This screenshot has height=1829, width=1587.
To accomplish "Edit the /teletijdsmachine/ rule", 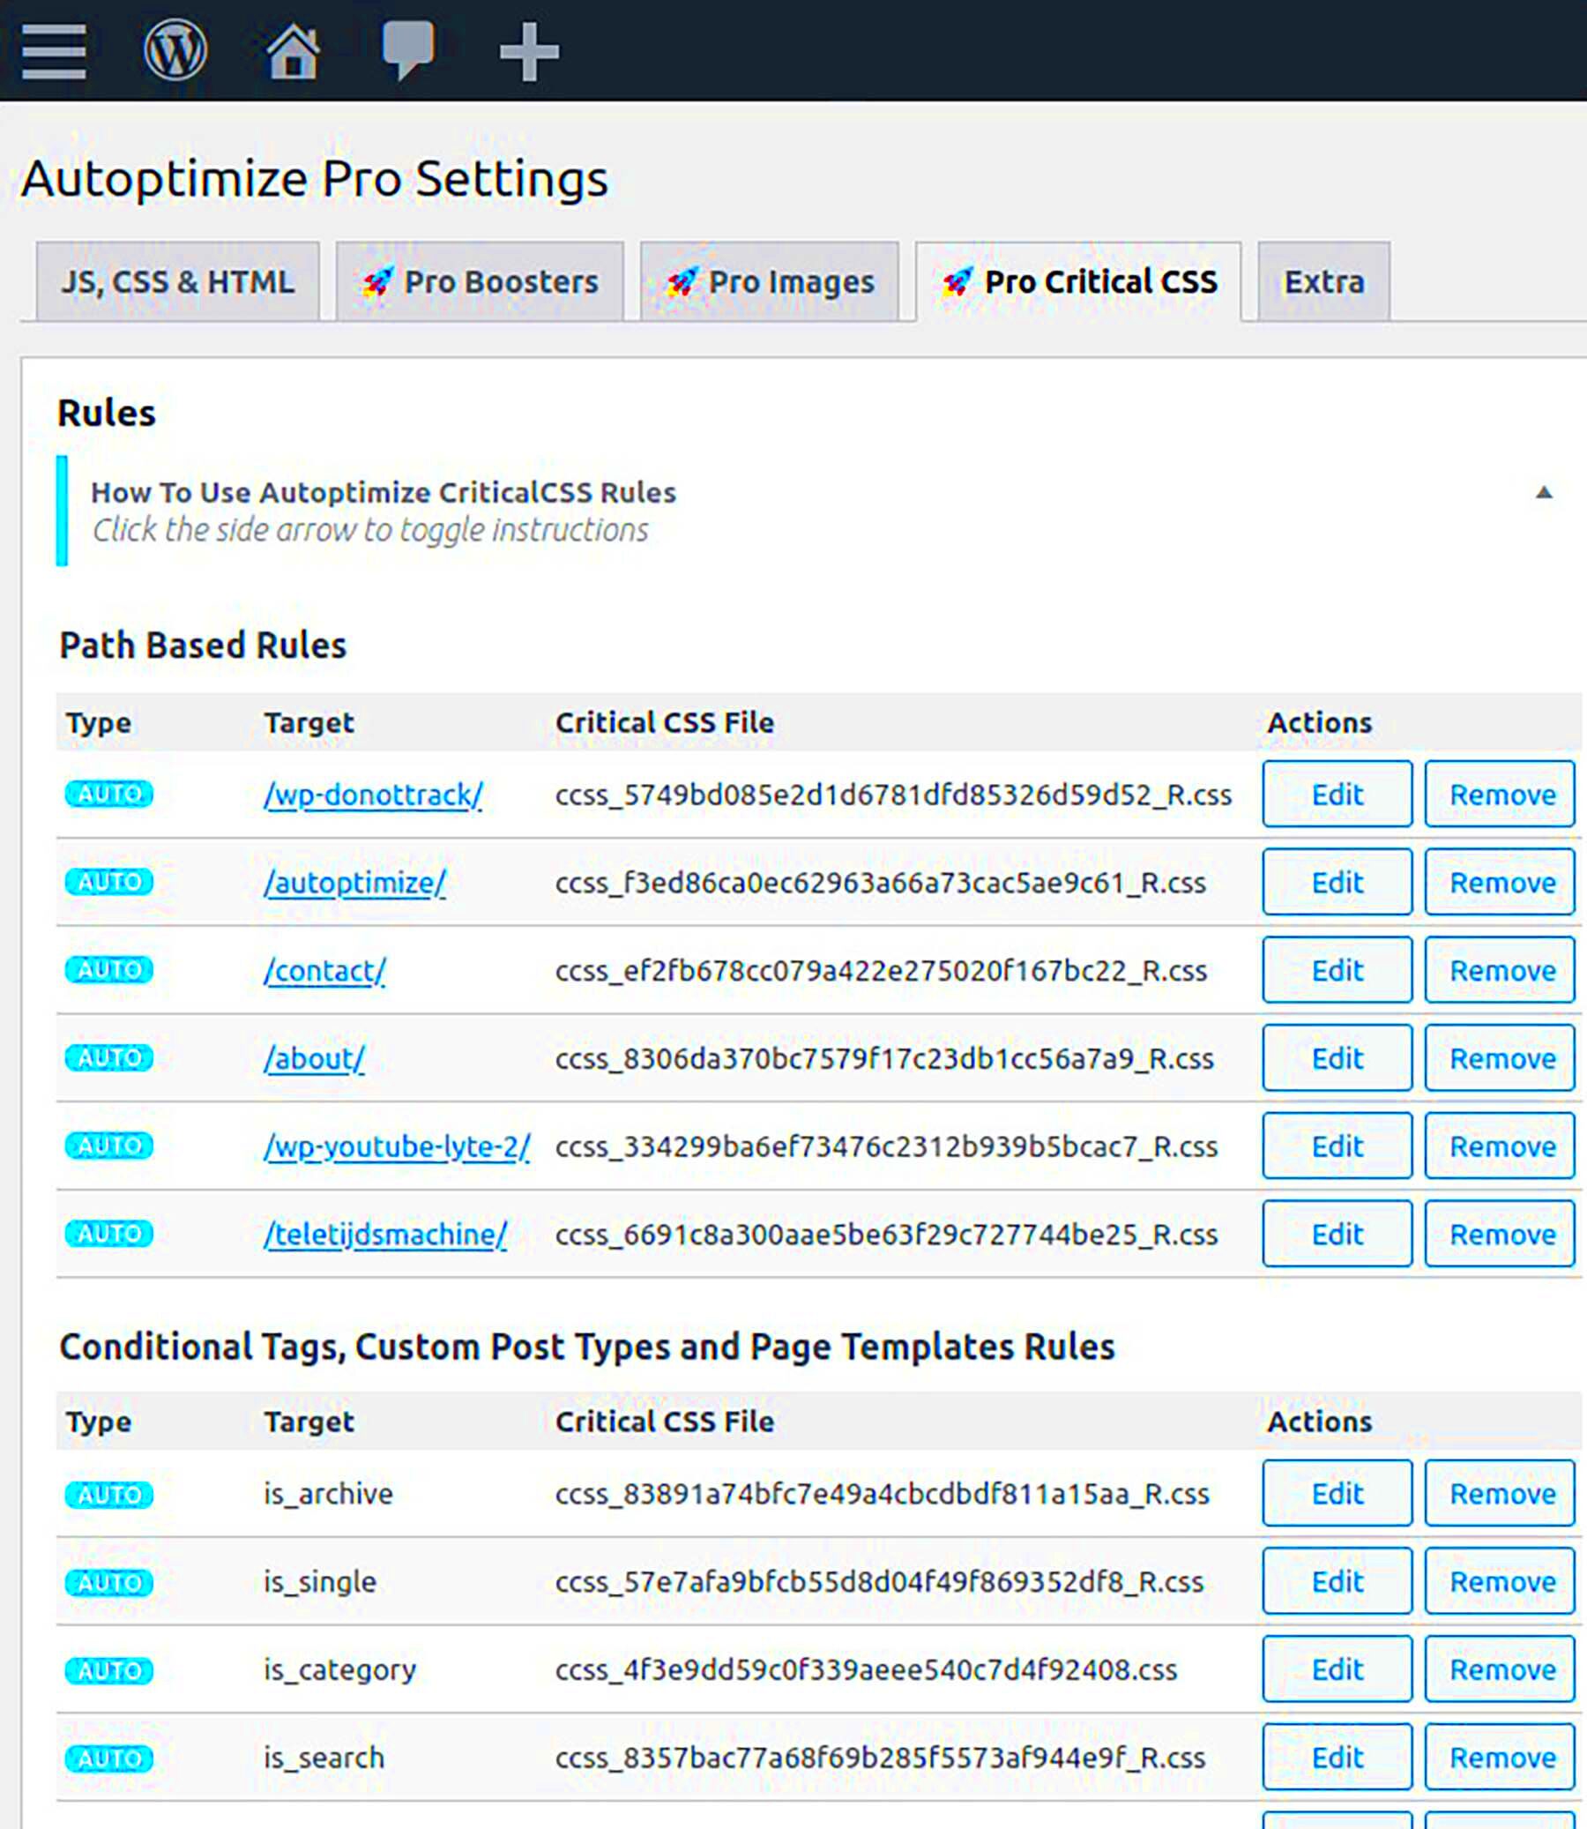I will 1337,1234.
